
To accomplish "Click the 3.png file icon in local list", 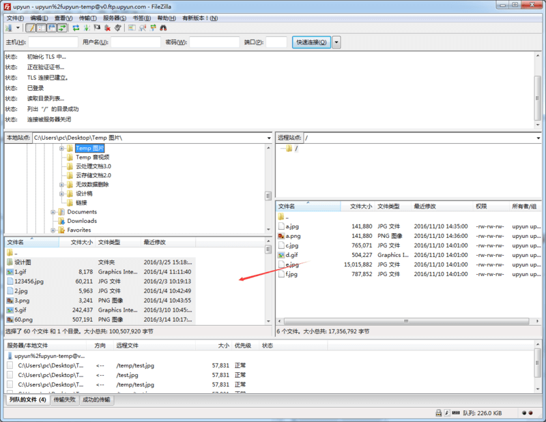I will click(10, 301).
